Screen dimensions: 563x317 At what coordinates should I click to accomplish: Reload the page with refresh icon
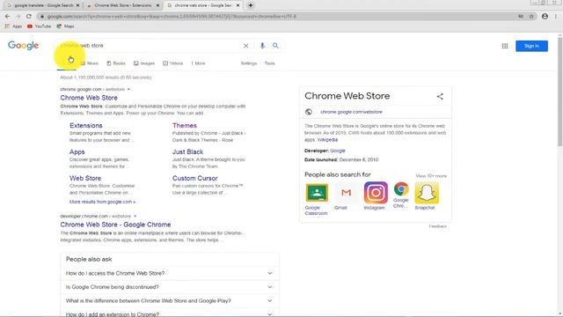point(29,16)
